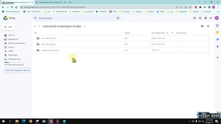Click the Yeni (New) button
Image resolution: width=221 pixels, height=124 pixels.
(8, 27)
